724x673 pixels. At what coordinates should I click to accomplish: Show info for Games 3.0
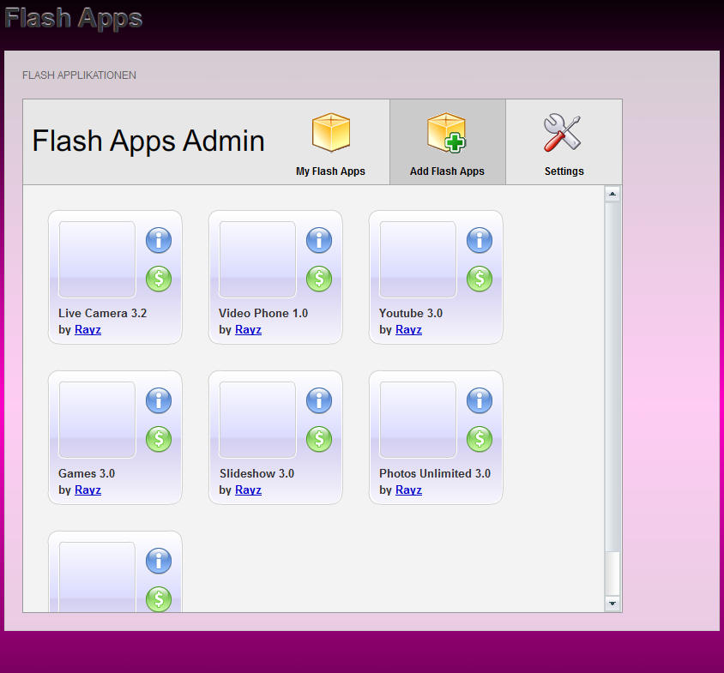point(159,400)
